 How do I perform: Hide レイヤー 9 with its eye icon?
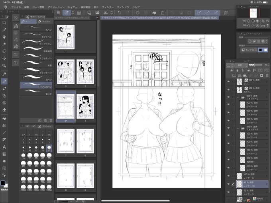(228, 104)
